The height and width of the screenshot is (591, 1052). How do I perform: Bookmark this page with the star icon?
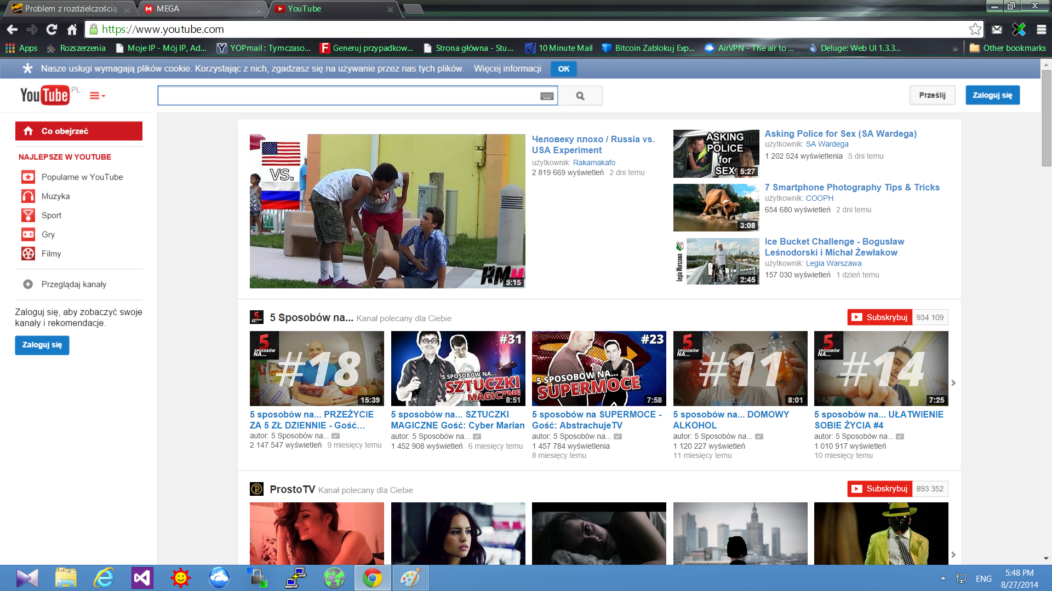click(x=975, y=30)
